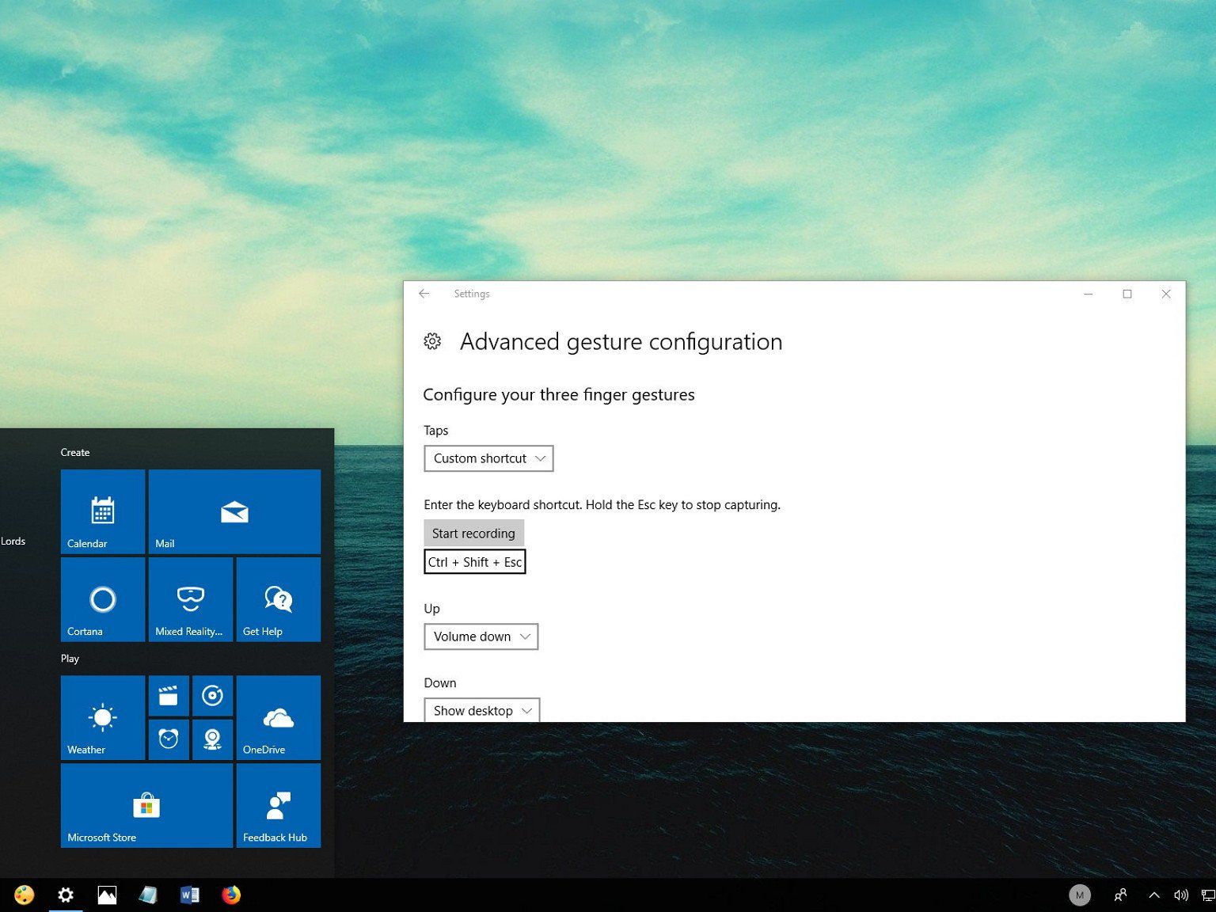Go back using Settings back arrow
The image size is (1216, 912).
click(x=424, y=294)
